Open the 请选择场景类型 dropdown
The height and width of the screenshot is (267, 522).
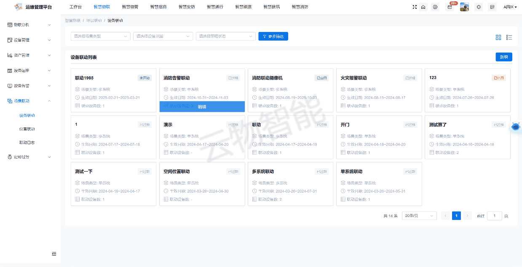[100, 36]
